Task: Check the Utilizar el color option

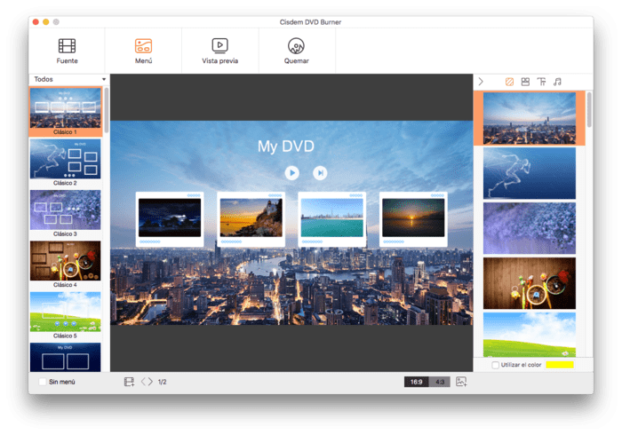Action: click(496, 365)
